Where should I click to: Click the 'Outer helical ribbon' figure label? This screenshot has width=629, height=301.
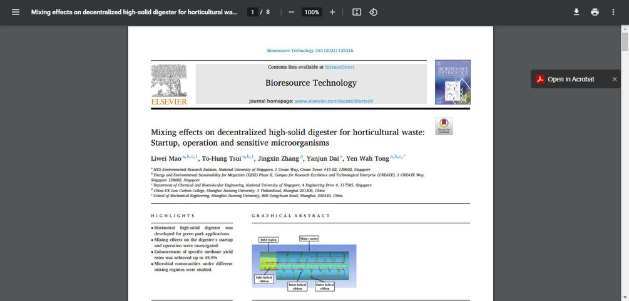325,287
